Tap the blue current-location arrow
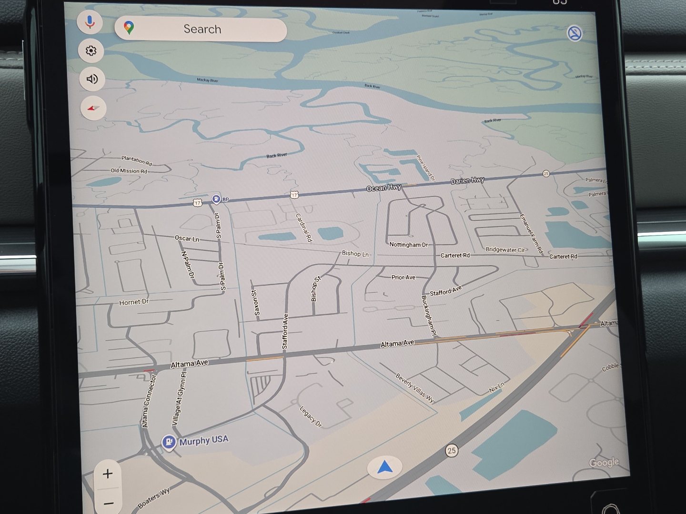686x514 pixels. point(385,468)
